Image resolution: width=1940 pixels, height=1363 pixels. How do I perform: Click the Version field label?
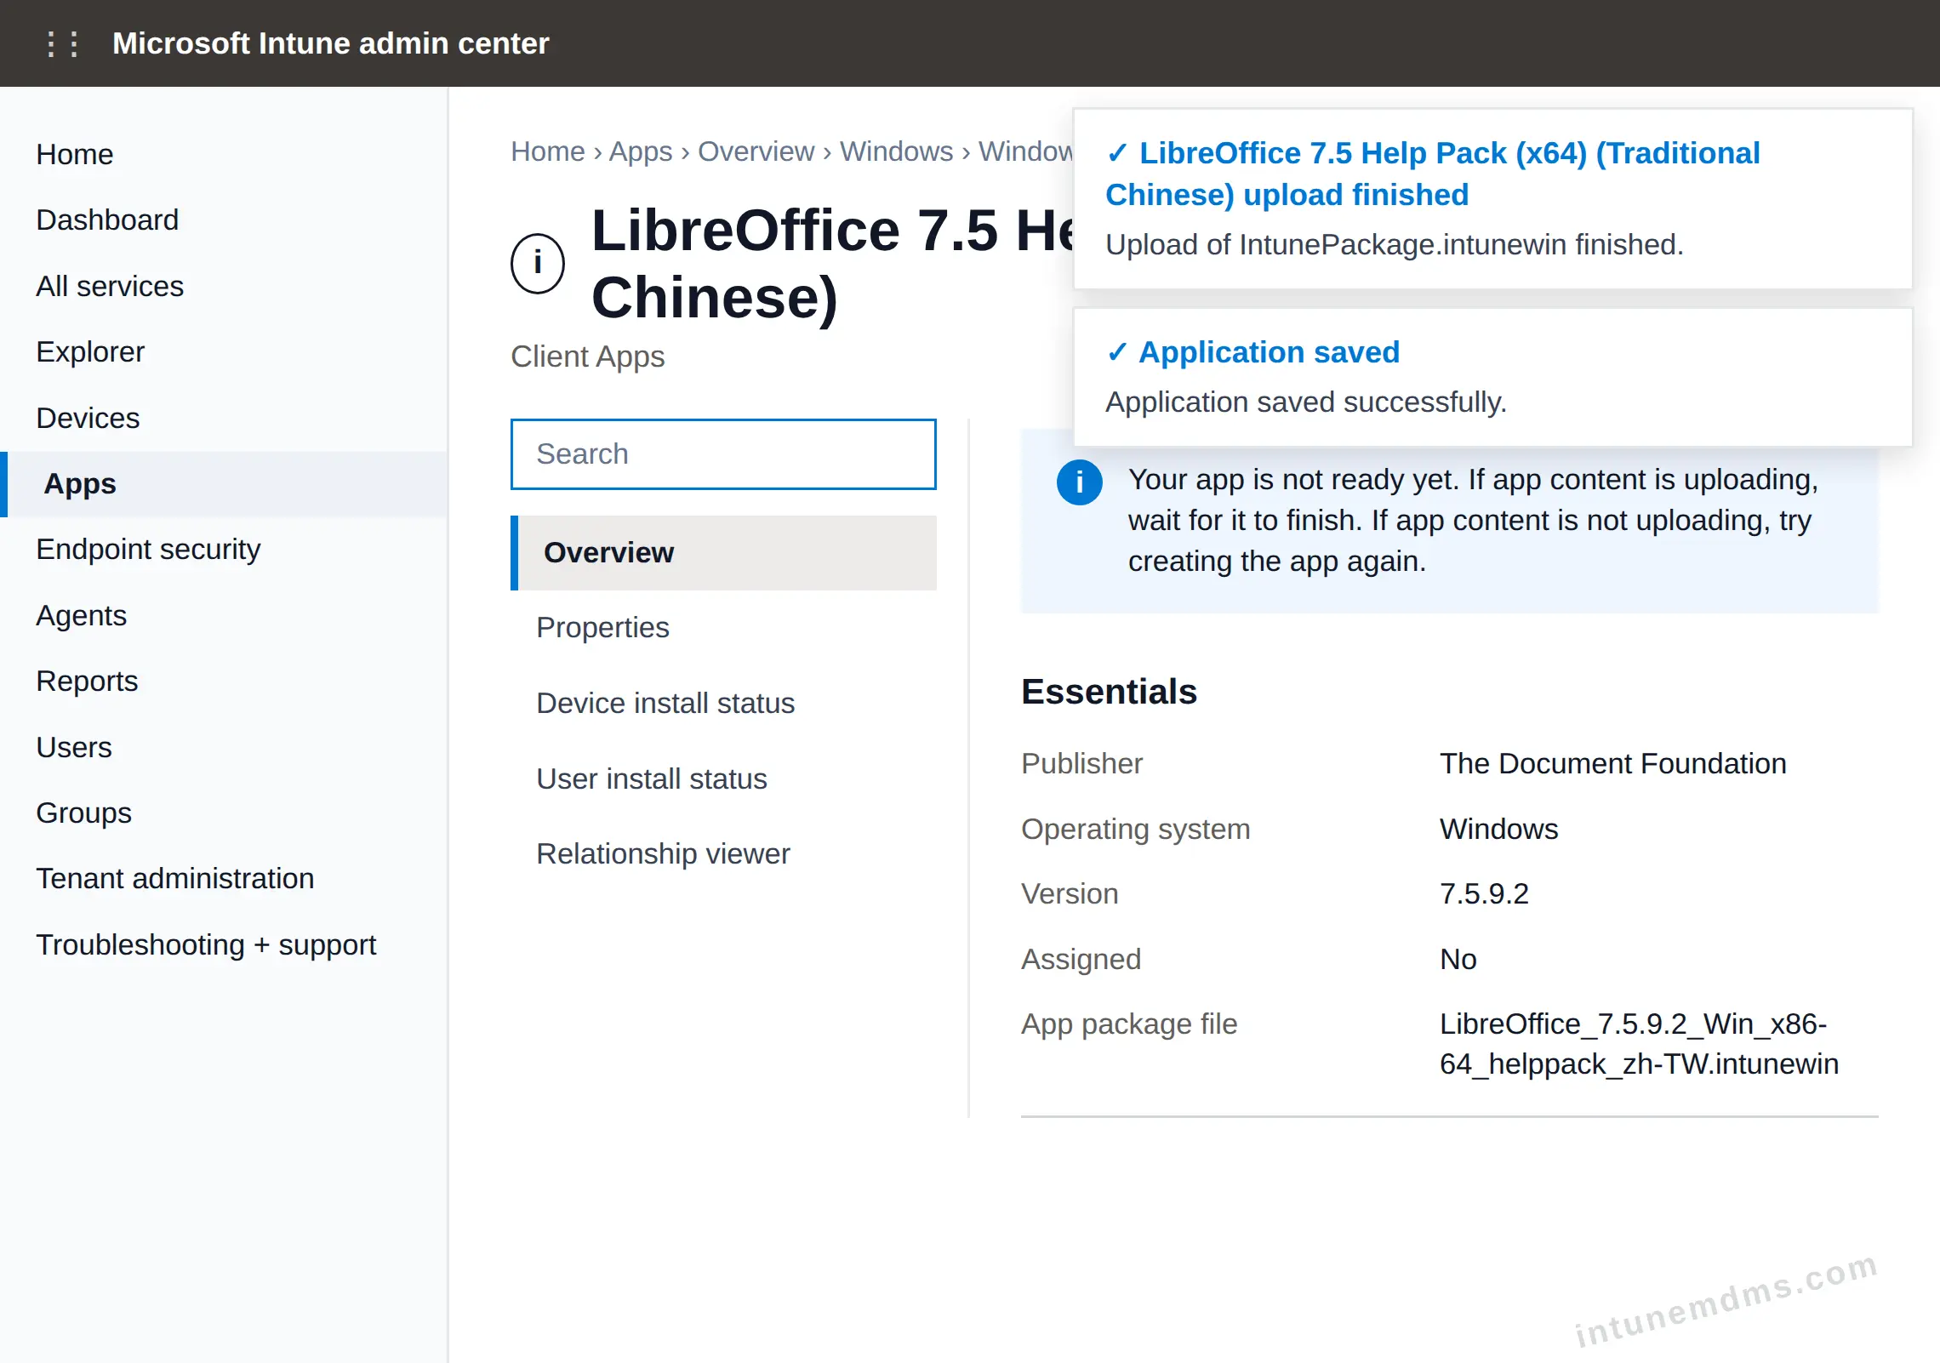pos(1070,894)
